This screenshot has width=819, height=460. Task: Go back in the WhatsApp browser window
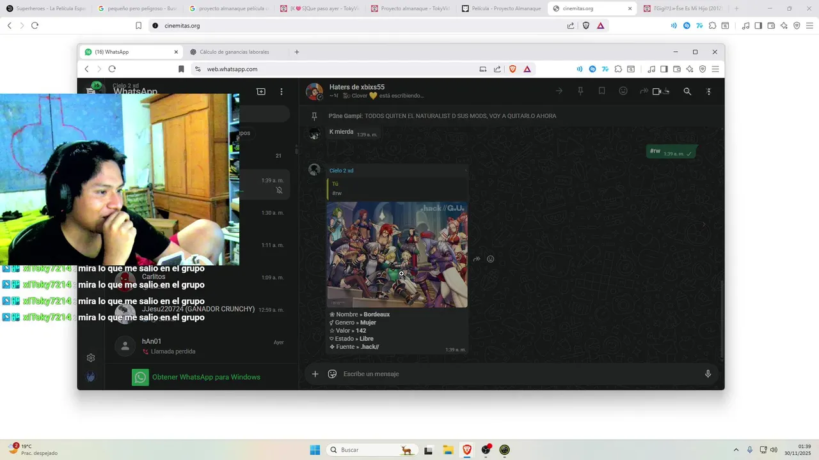87,69
